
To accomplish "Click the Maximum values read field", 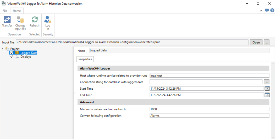I will click(x=209, y=109).
